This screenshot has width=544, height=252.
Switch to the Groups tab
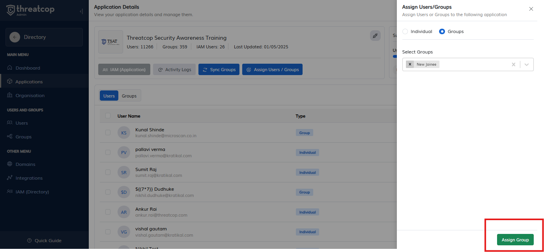pyautogui.click(x=129, y=96)
